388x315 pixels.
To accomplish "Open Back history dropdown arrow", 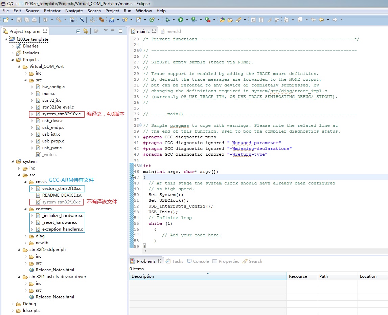I will coord(328,20).
